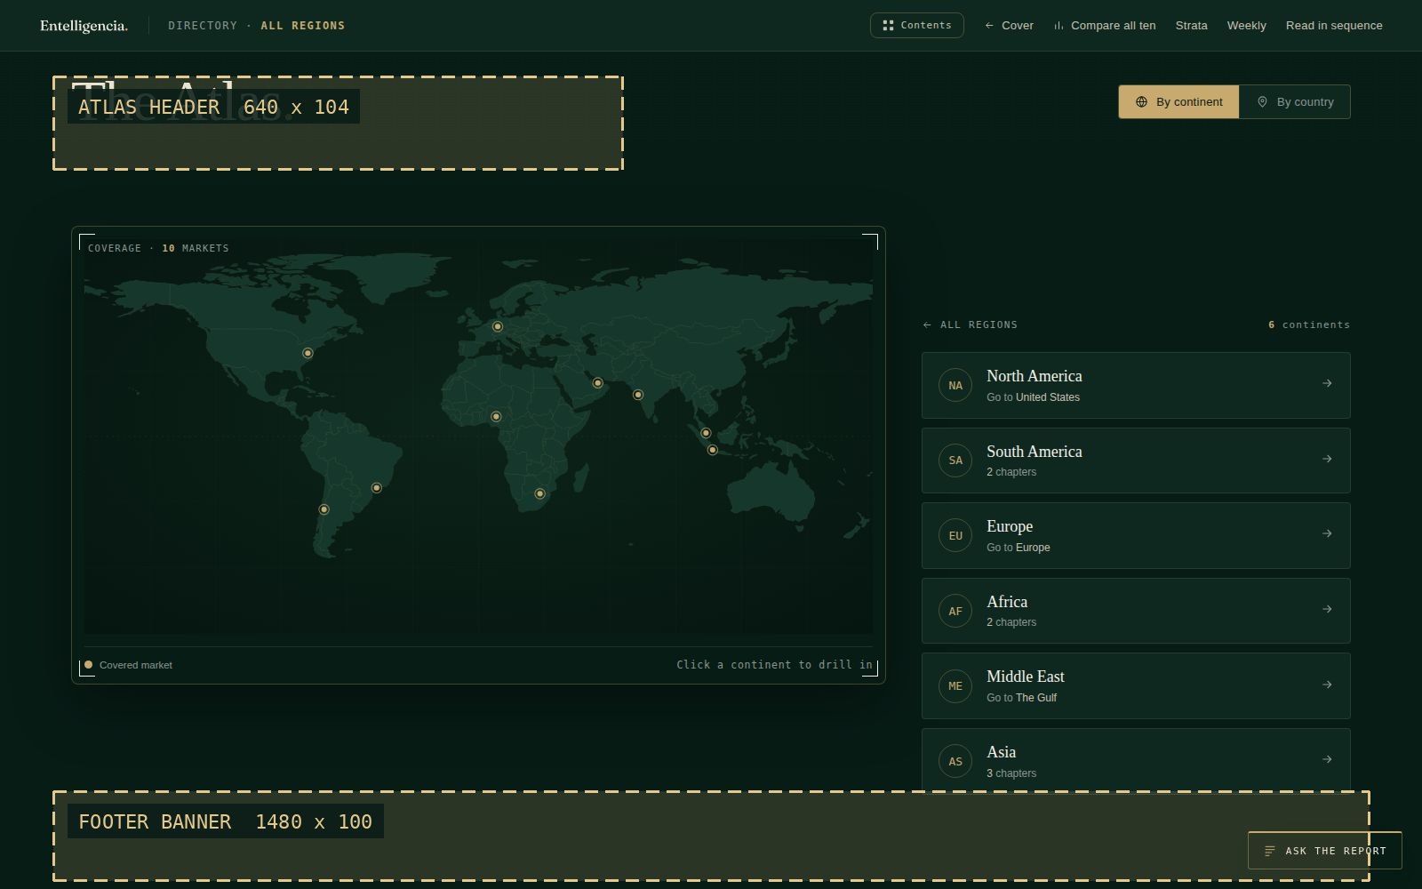Image resolution: width=1422 pixels, height=889 pixels.
Task: Click the "Covered market" legend label
Action: 136,665
